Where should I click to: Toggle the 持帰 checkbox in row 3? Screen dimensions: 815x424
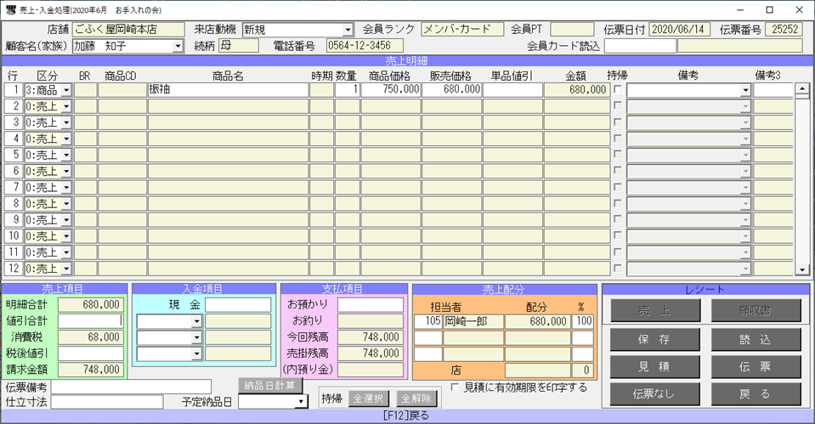[618, 122]
